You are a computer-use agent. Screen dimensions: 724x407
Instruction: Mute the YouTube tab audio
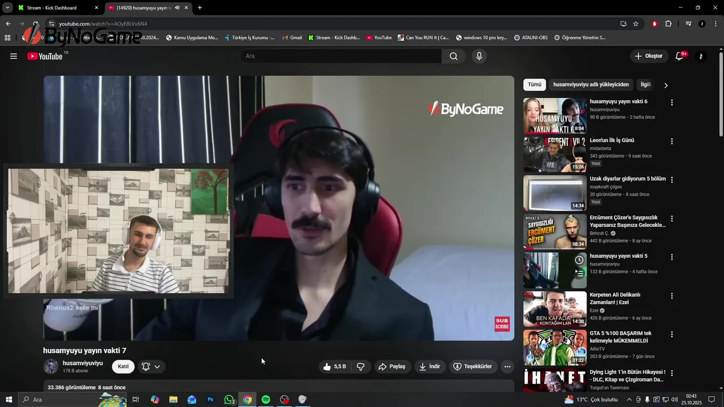click(177, 8)
